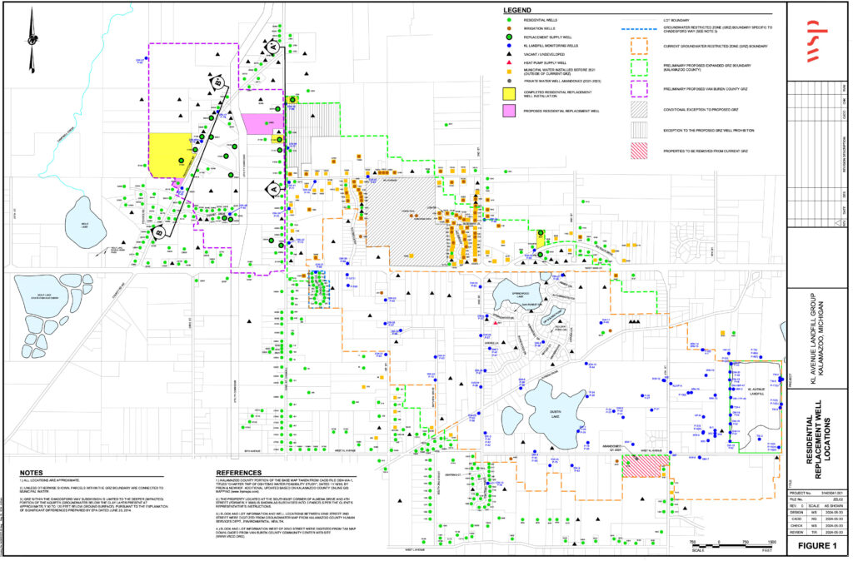Click the REFERENCES heading
This screenshot has width=853, height=561.
239,473
